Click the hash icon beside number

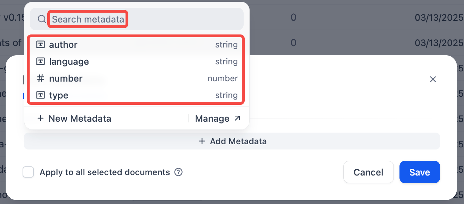(41, 78)
